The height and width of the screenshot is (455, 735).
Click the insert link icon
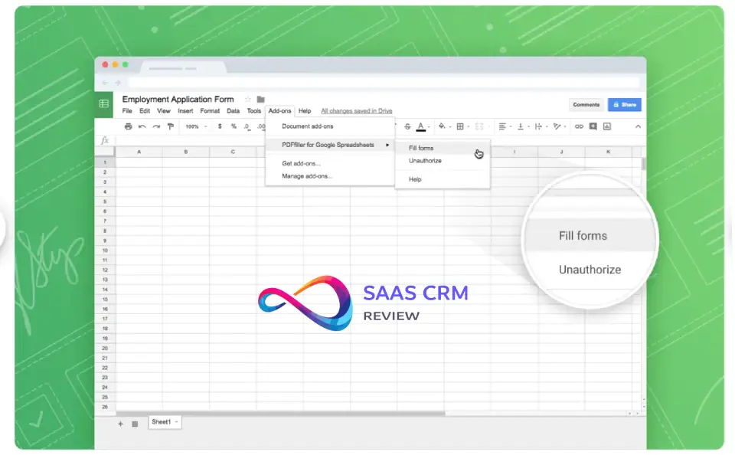pyautogui.click(x=579, y=126)
